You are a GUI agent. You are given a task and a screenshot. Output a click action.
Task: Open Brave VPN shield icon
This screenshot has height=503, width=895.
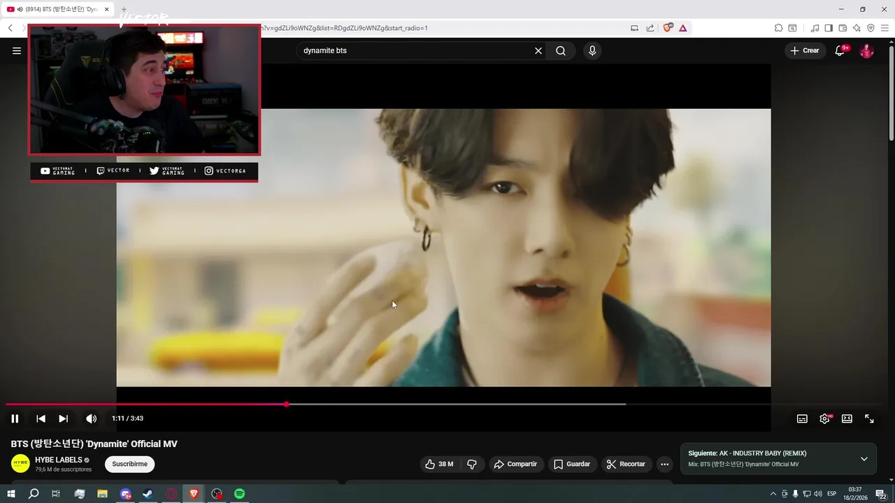(871, 28)
